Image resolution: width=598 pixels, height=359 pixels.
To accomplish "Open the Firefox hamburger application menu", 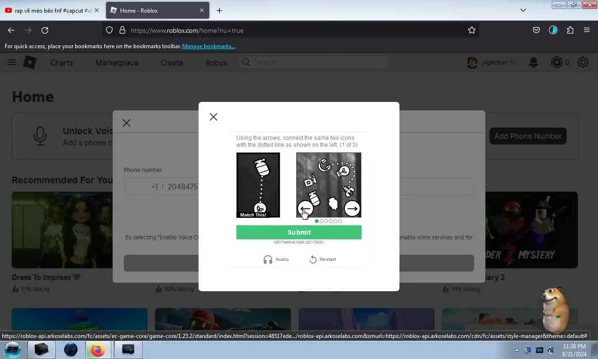I will [x=587, y=30].
